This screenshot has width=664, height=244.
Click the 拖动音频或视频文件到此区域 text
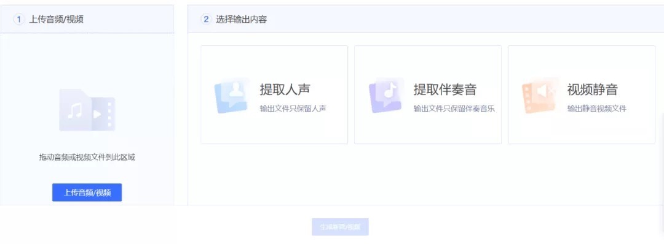[87, 158]
